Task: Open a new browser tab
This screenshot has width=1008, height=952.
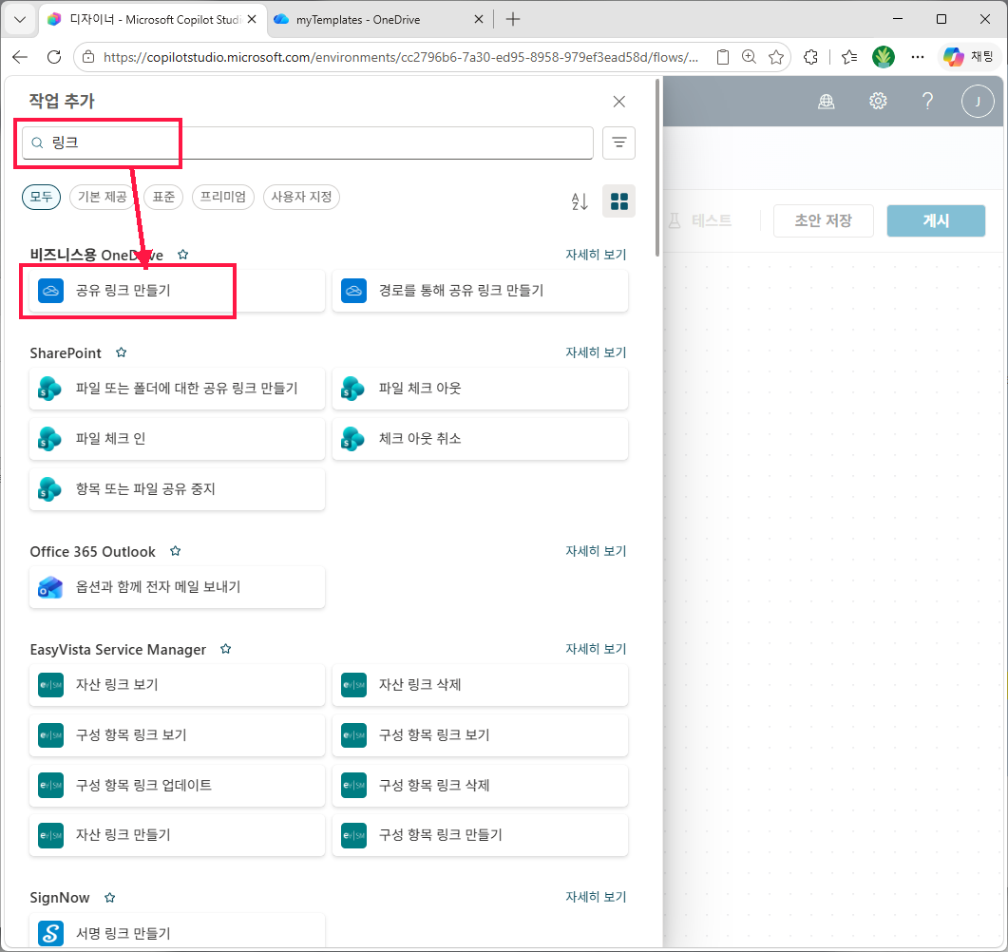Action: point(512,19)
